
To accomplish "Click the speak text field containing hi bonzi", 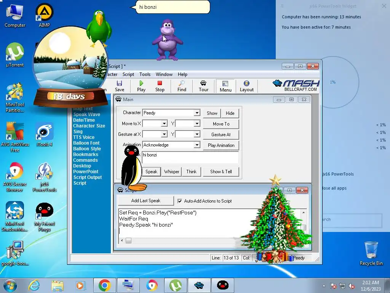I will [x=190, y=158].
